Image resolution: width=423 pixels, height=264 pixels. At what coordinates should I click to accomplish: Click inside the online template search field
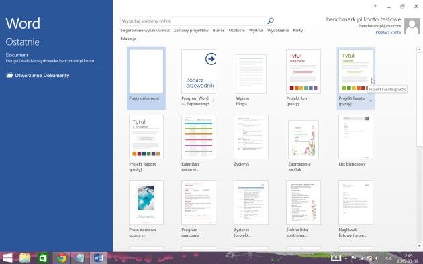pos(193,21)
